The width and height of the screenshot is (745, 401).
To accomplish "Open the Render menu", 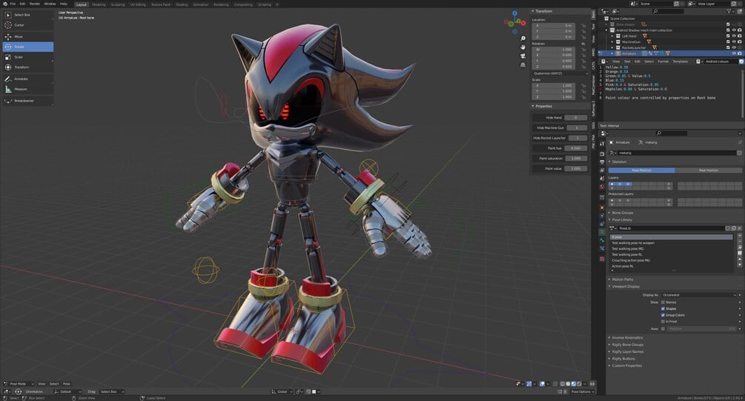I will [35, 4].
